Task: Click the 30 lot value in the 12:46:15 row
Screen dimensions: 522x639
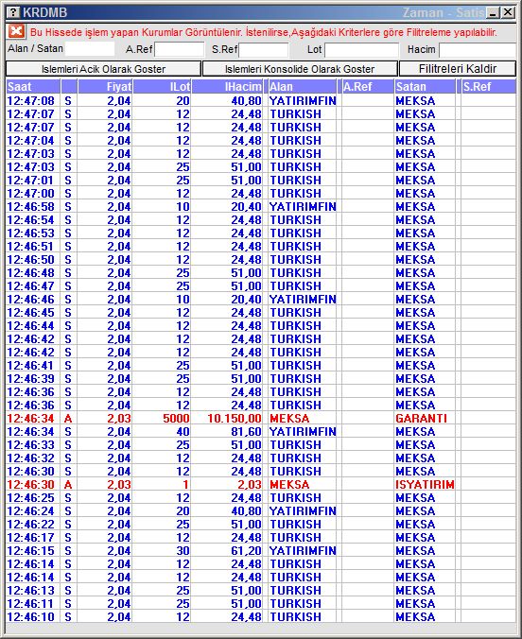Action: tap(183, 550)
